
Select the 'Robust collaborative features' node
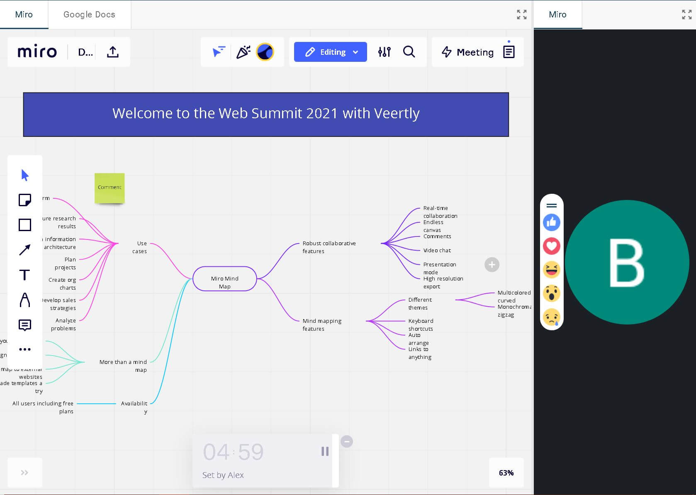[329, 247]
